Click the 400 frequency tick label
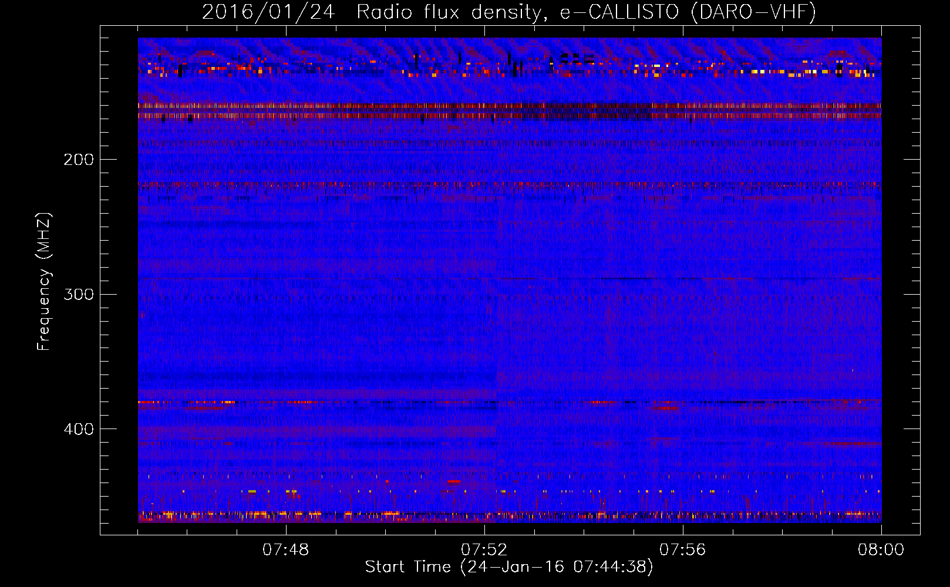 [x=79, y=429]
